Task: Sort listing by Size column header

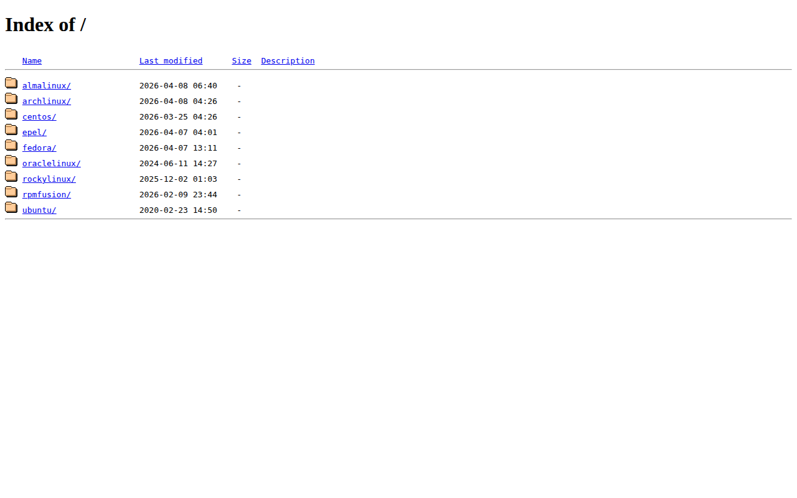Action: [242, 61]
